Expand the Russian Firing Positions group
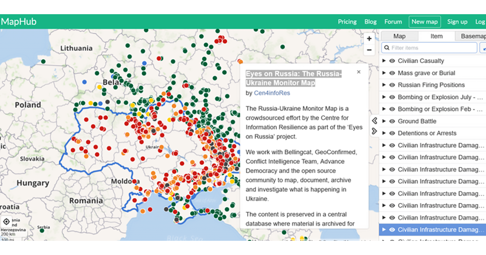The width and height of the screenshot is (486, 255). pyautogui.click(x=384, y=85)
